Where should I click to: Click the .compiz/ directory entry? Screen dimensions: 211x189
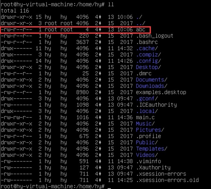click(x=148, y=55)
